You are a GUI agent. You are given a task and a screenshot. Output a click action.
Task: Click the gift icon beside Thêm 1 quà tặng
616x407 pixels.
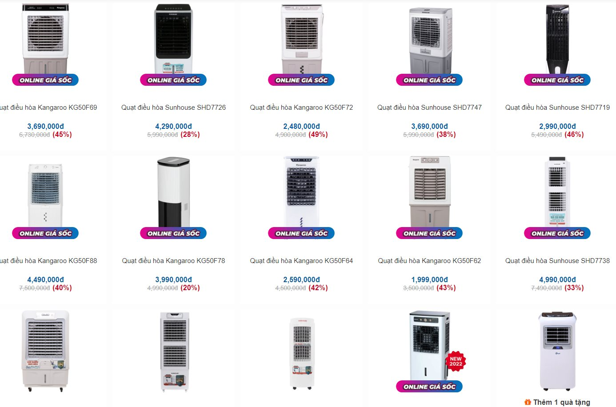[528, 402]
